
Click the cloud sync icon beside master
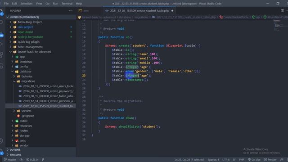point(21,160)
